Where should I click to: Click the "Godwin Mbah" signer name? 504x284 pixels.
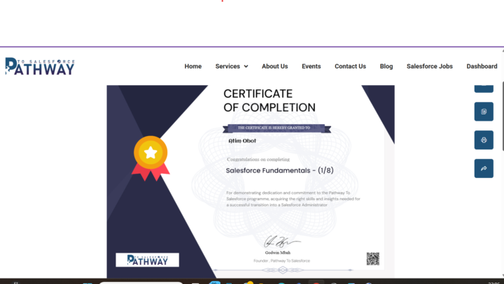point(278,253)
